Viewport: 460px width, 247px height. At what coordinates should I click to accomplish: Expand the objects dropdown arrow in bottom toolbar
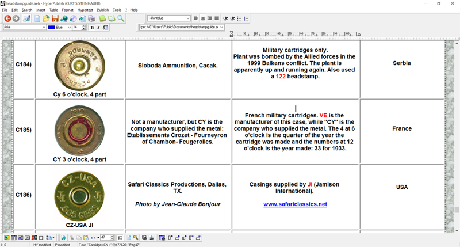tap(53, 238)
